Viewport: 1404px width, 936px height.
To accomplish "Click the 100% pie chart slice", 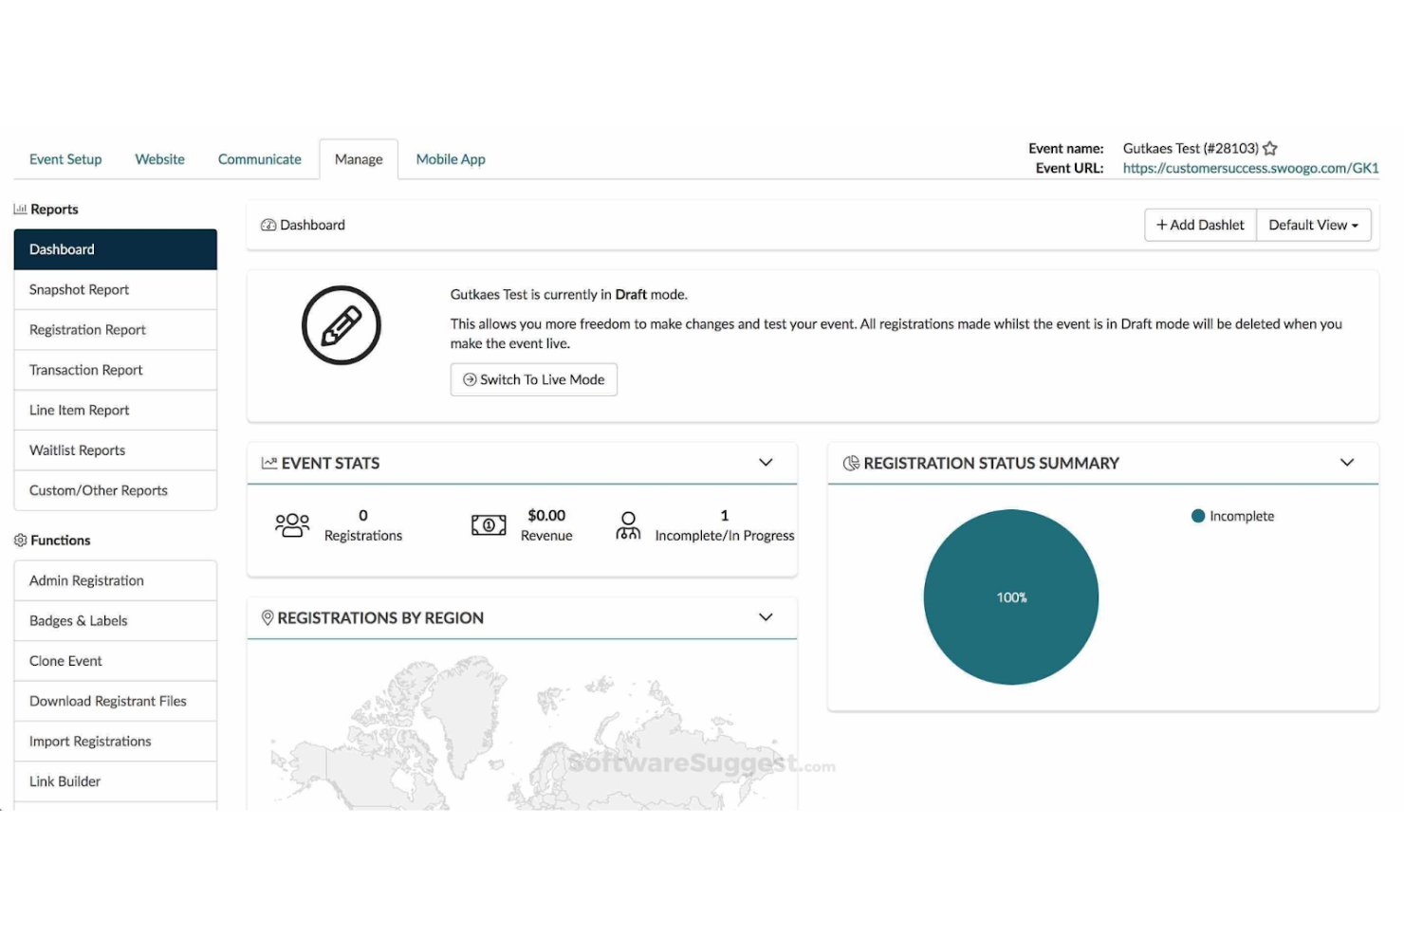I will pyautogui.click(x=1011, y=597).
